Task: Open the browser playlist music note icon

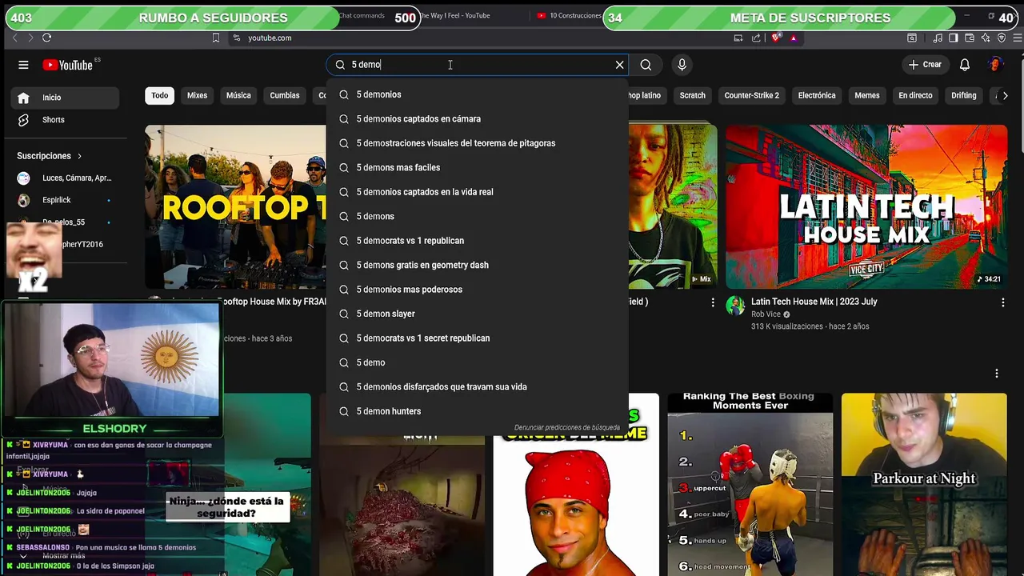Action: point(938,38)
